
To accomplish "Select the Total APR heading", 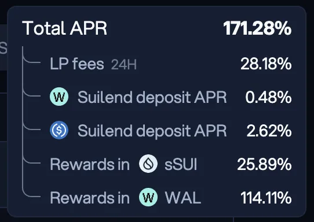I will (x=64, y=28).
